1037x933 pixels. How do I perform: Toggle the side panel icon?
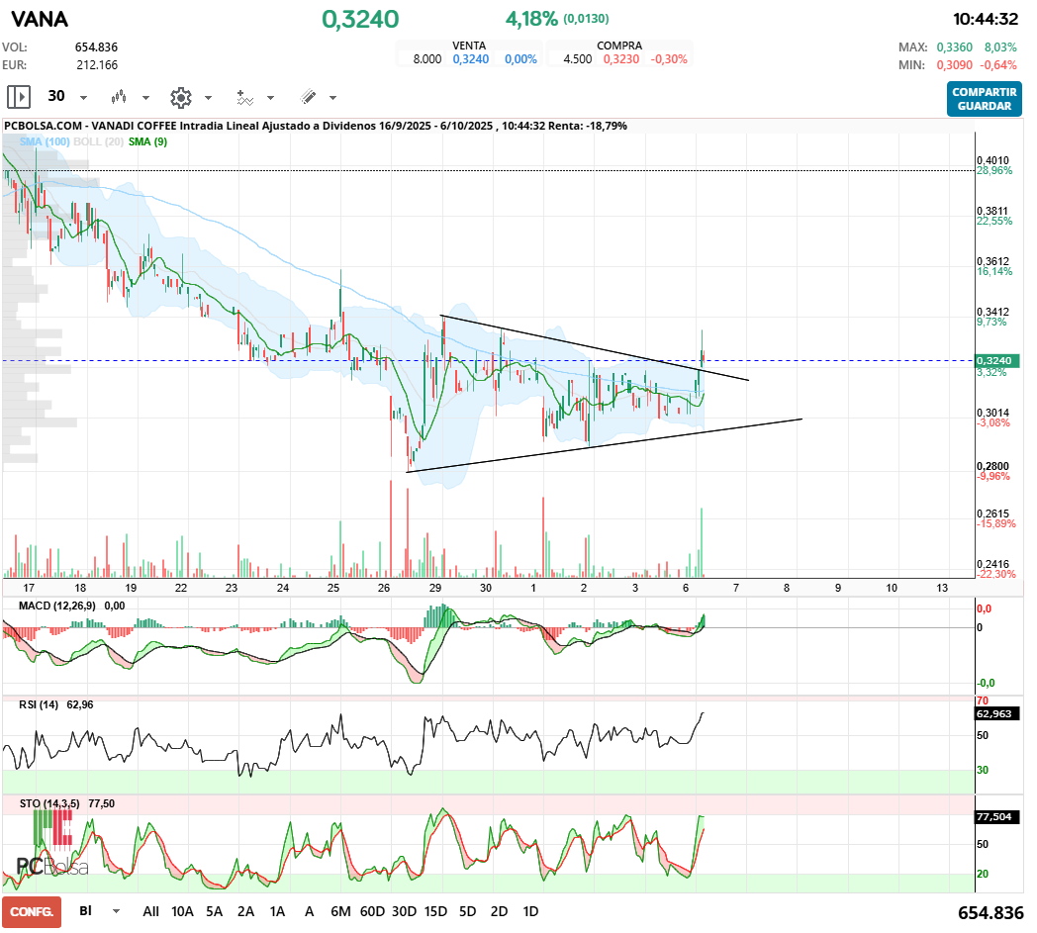click(x=19, y=97)
